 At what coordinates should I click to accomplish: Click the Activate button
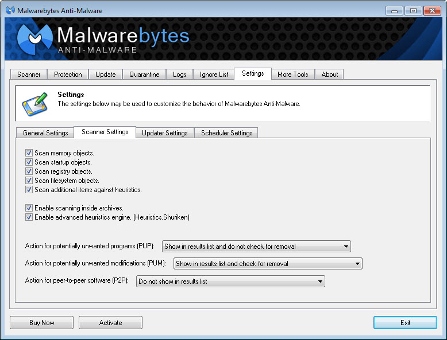click(111, 322)
